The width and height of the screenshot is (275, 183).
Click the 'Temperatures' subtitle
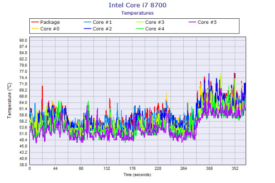(137, 13)
